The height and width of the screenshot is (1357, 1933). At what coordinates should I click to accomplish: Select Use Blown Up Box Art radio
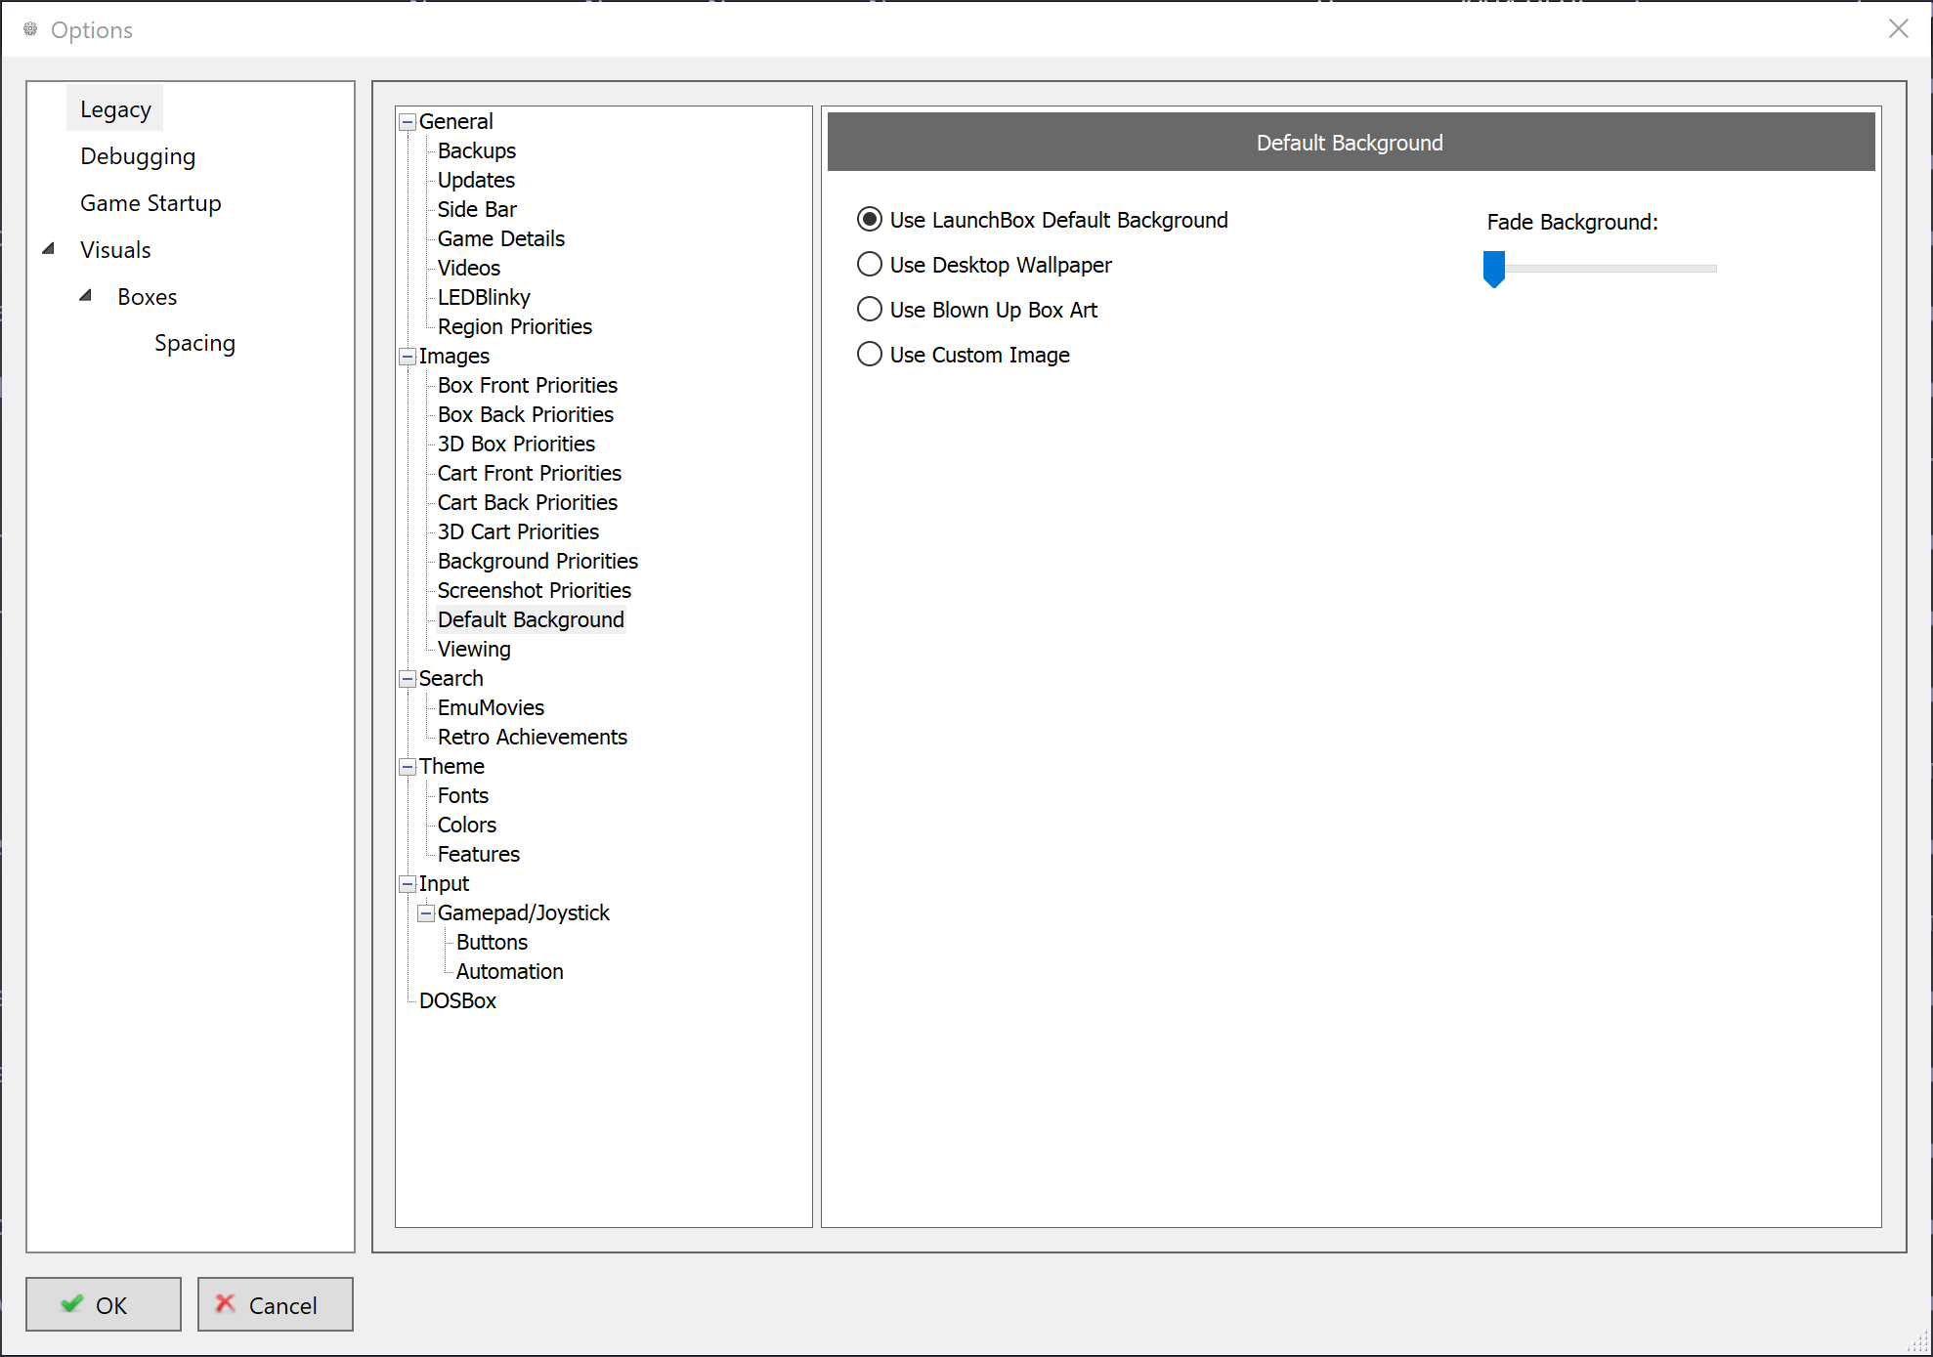(x=870, y=310)
